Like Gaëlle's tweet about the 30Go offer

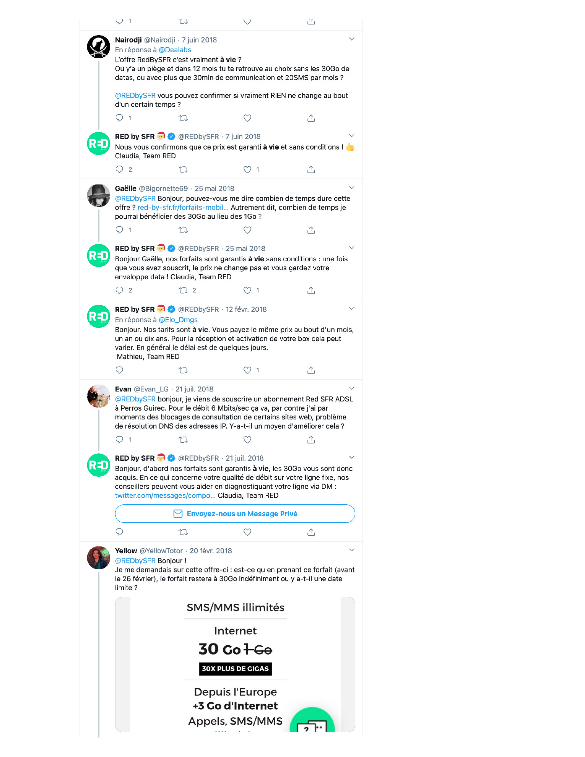pyautogui.click(x=247, y=230)
